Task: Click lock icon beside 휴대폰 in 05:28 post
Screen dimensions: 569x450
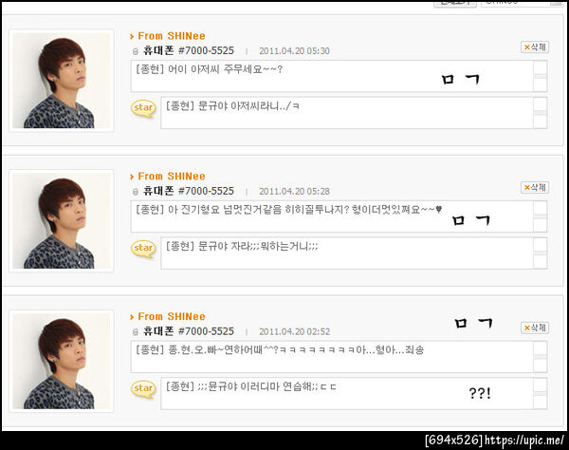Action: pos(136,192)
